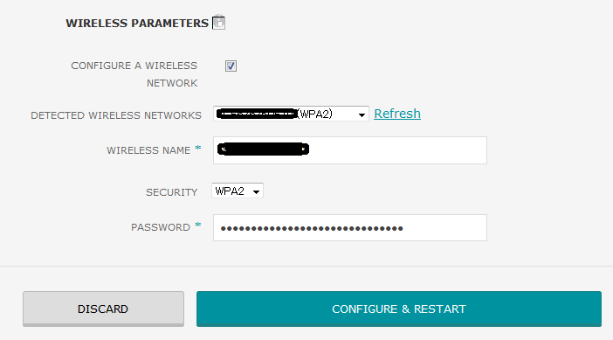Click the Configure a Wireless Network label

point(134,74)
